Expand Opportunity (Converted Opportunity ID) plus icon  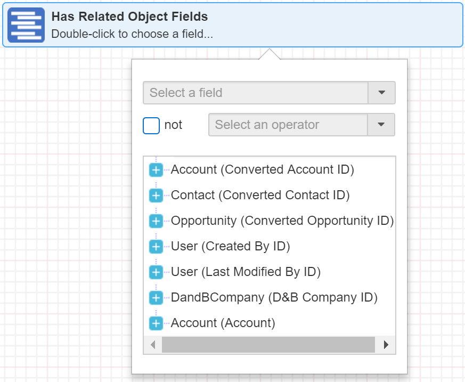coord(156,221)
